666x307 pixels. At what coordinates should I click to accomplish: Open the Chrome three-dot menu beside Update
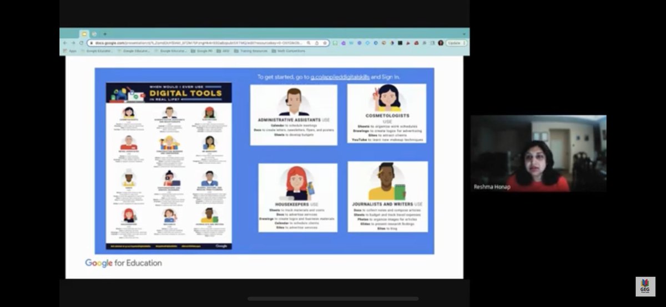pos(464,43)
